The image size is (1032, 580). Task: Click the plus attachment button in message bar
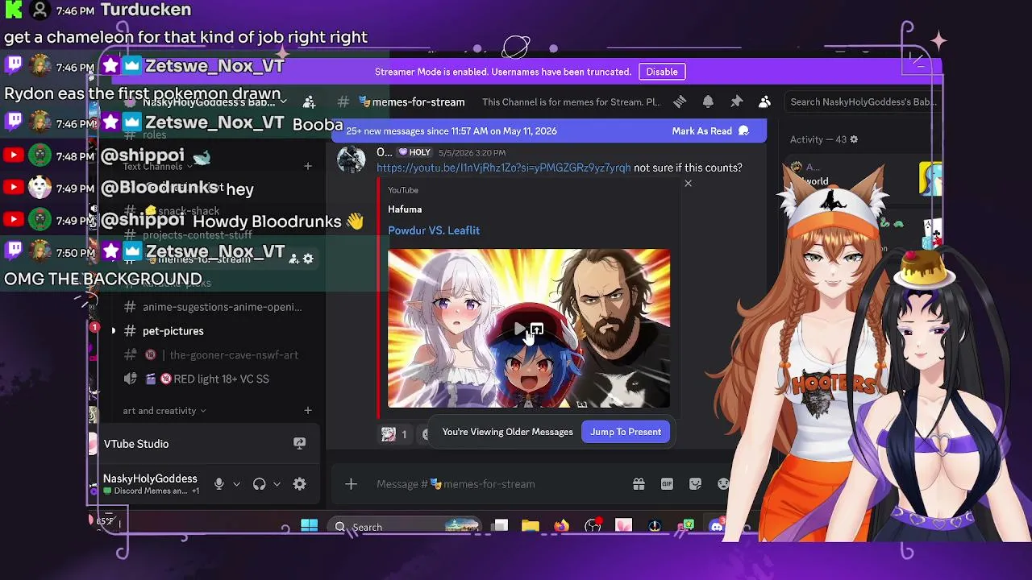351,484
